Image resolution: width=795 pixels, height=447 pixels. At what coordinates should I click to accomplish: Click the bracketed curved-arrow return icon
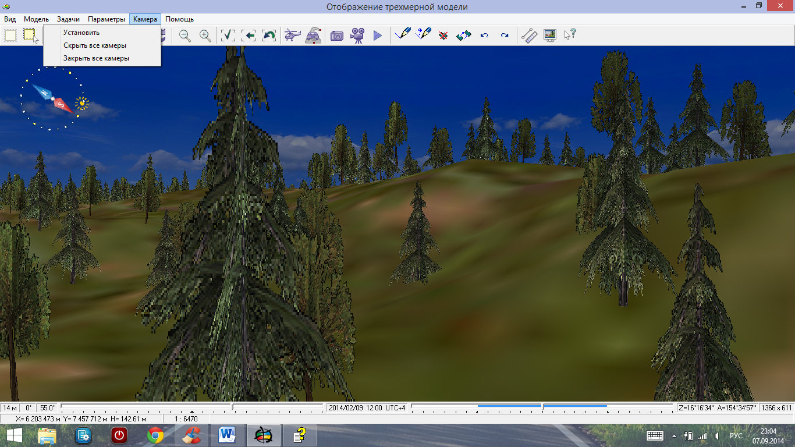pyautogui.click(x=269, y=35)
